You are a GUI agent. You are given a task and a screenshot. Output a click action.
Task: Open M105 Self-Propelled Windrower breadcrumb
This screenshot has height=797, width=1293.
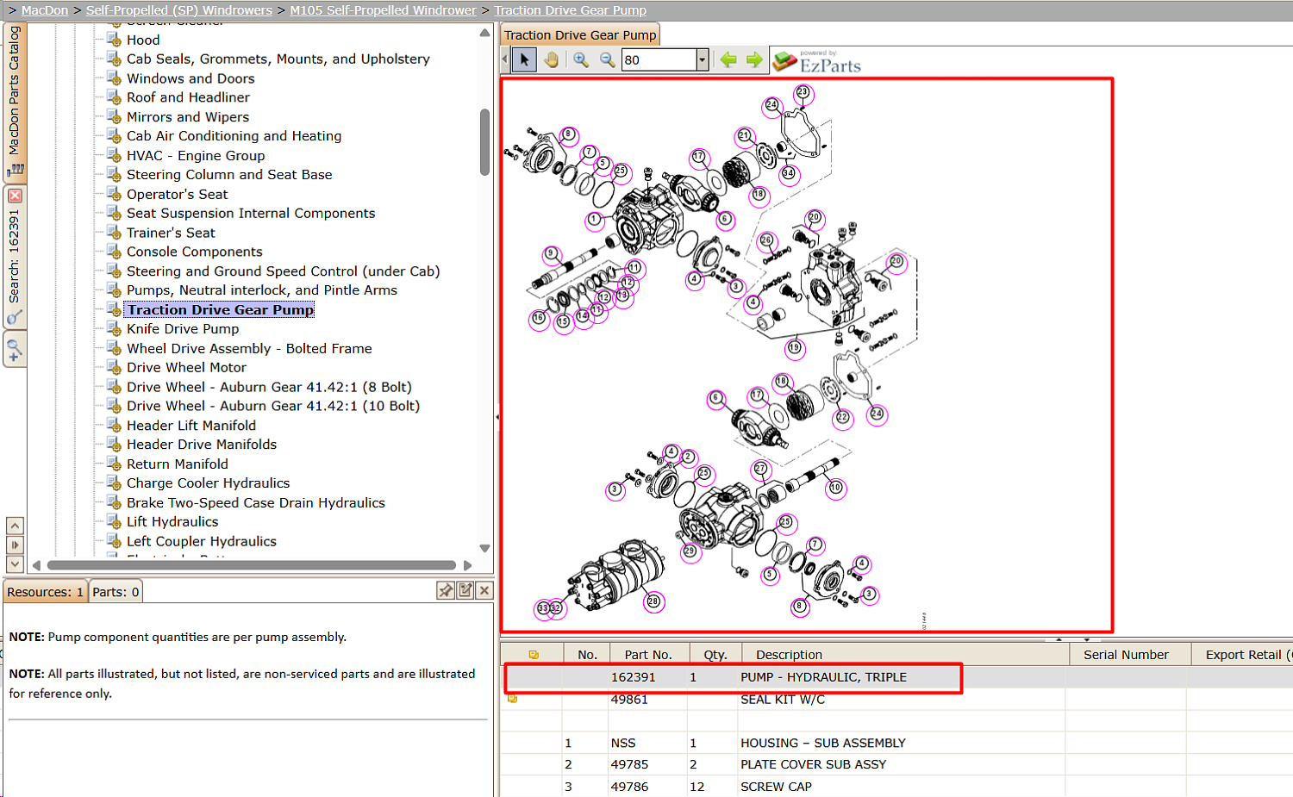click(383, 10)
